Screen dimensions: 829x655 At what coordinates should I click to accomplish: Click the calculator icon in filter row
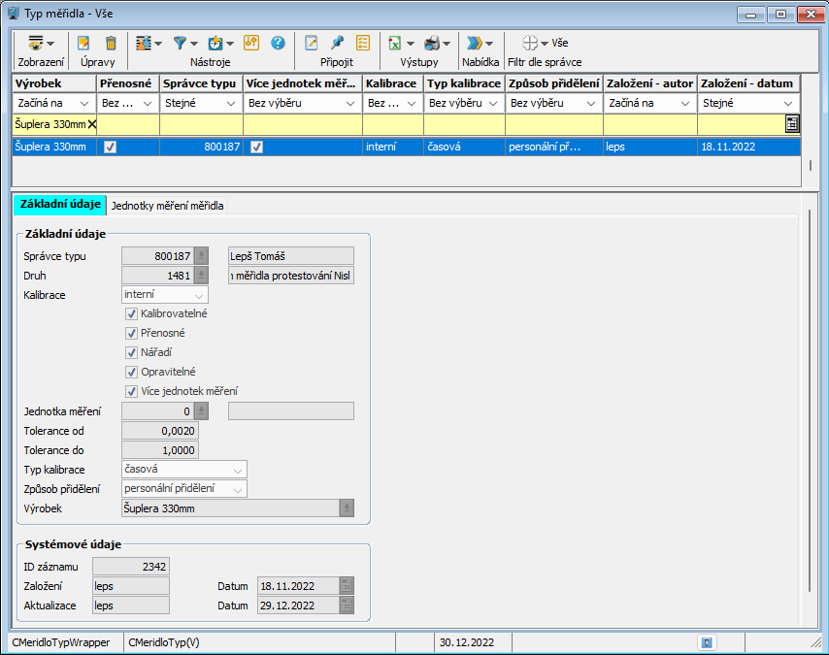[x=792, y=124]
